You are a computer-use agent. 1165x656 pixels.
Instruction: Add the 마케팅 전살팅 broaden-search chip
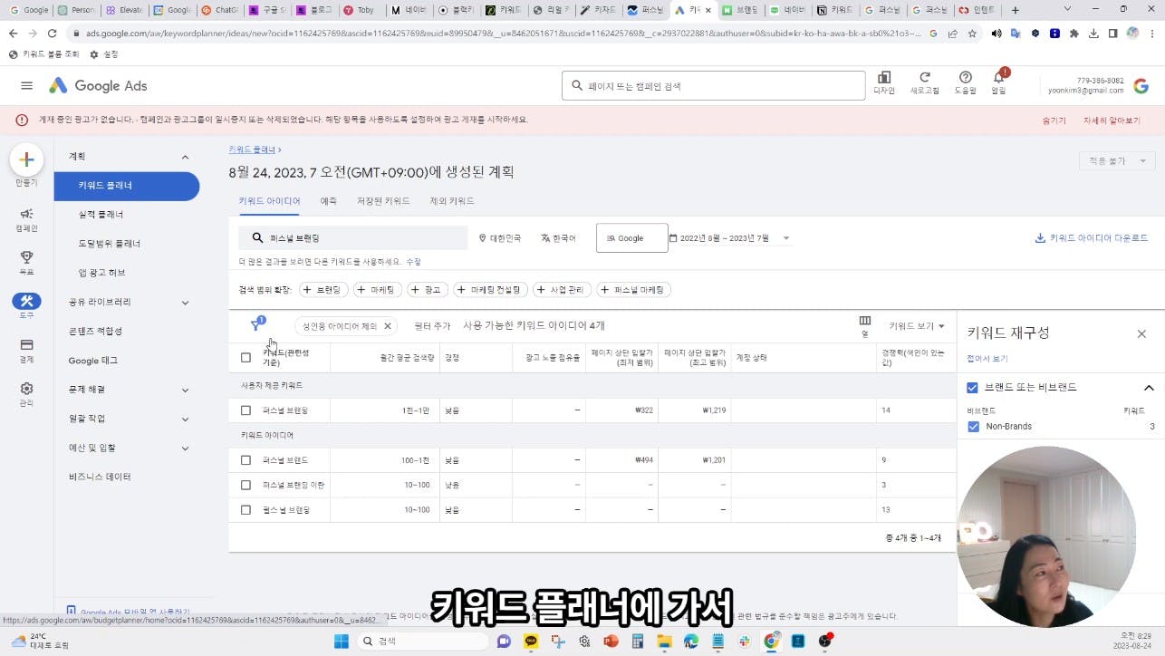coord(489,290)
